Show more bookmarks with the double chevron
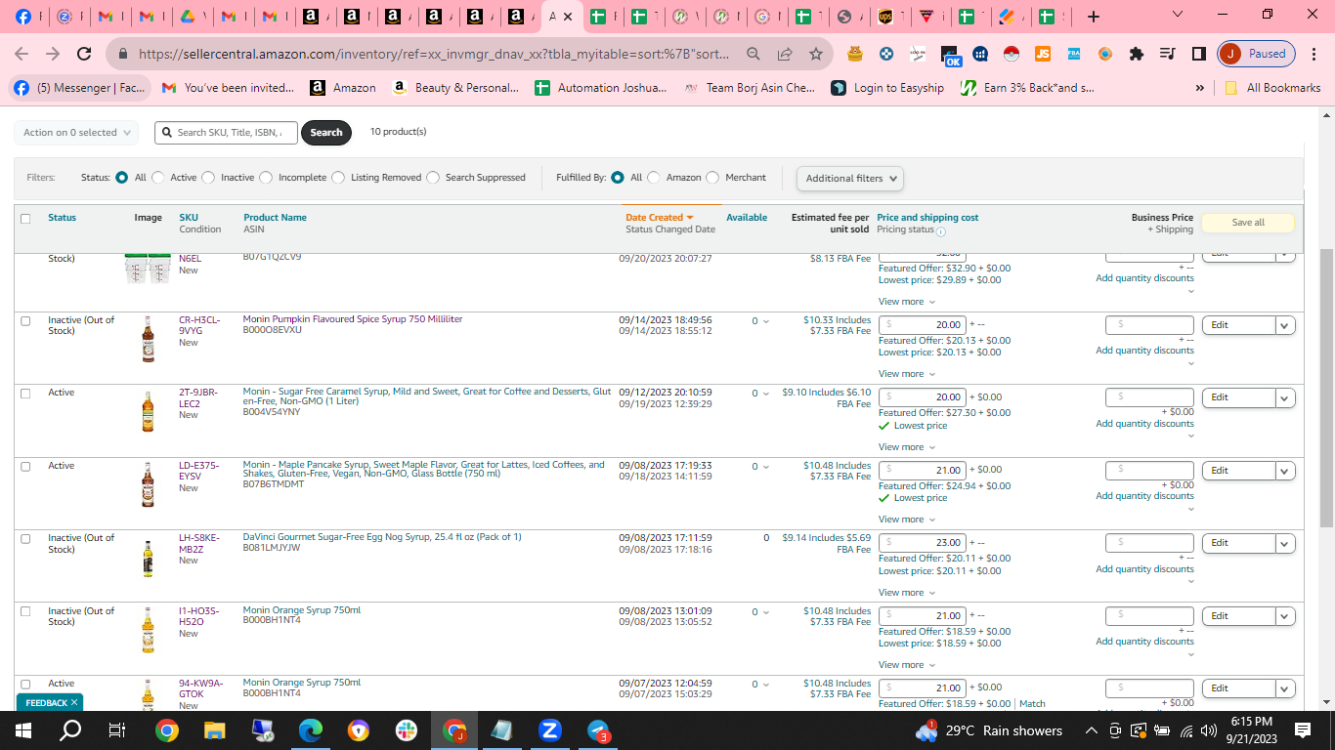The image size is (1335, 750). tap(1199, 88)
